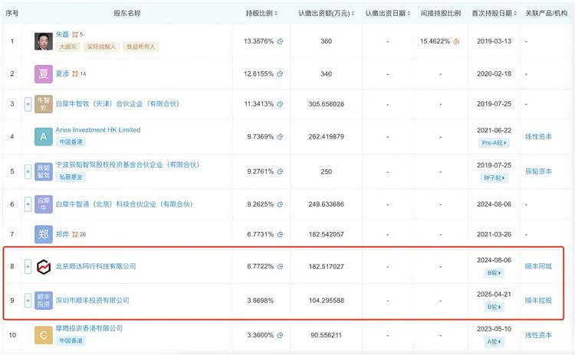Sort by 认缴出资额 column header
Viewport: 575px width, 355px height.
326,13
